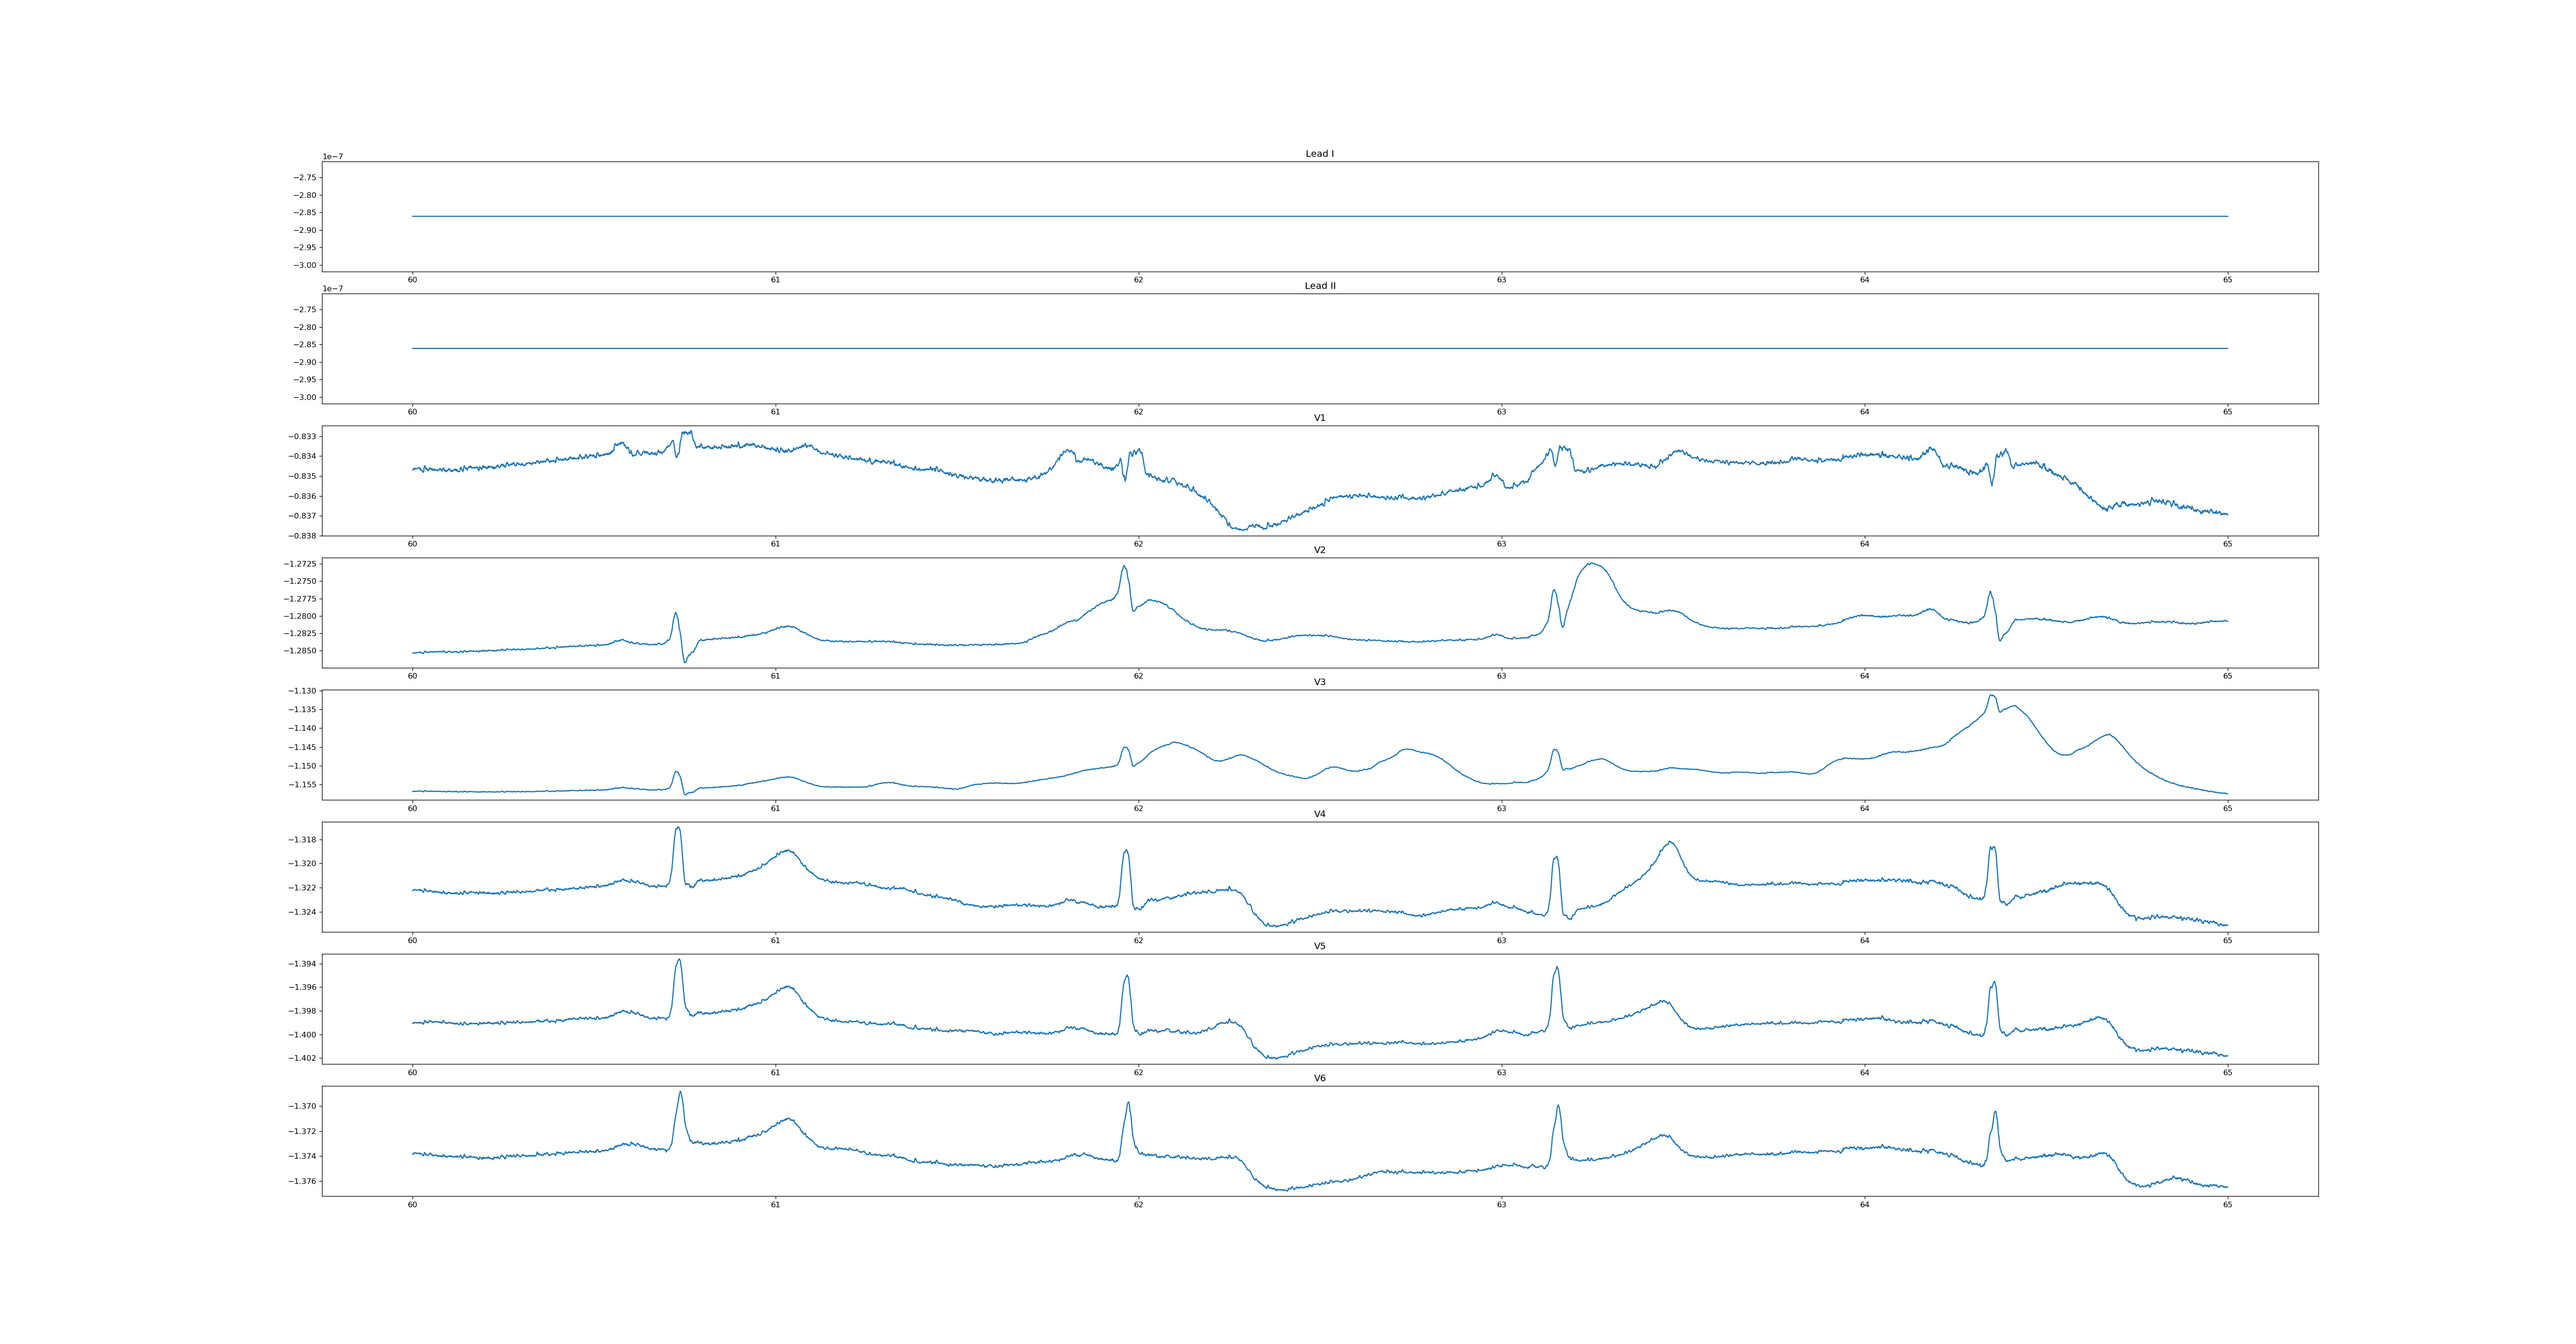Click y-axis tick -1.130 on V3 plot
This screenshot has width=2576, height=1344.
pyautogui.click(x=302, y=691)
